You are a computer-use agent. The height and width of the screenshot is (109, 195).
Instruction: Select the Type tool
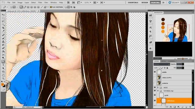[x=3, y=65]
